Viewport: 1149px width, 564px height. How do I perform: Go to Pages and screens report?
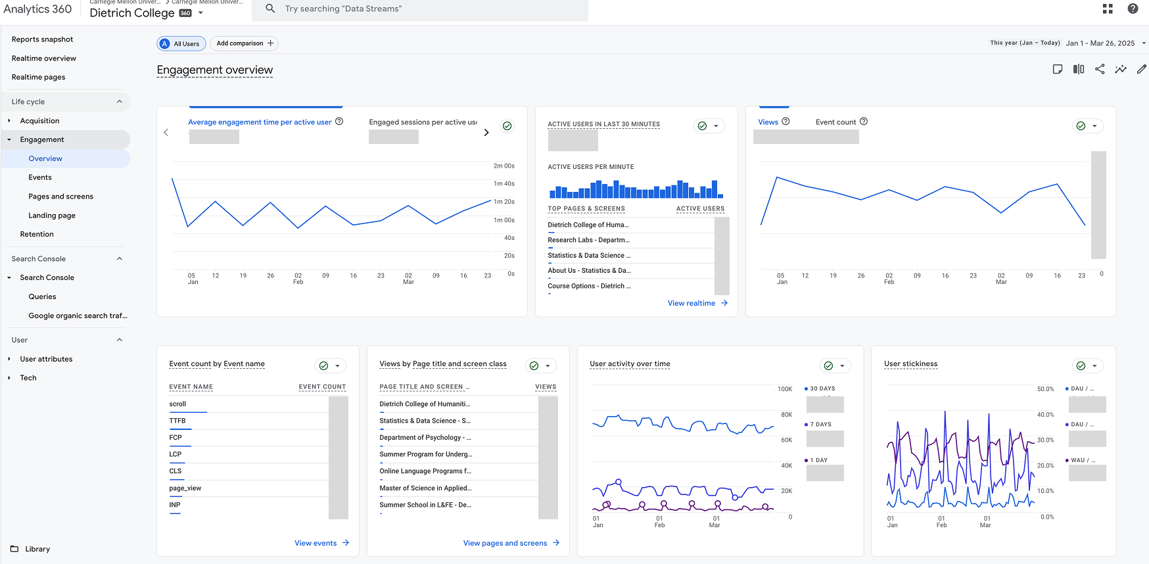pos(61,197)
